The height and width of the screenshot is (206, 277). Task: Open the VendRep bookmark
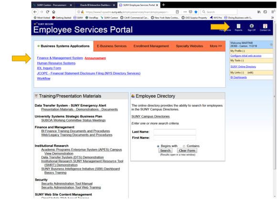pyautogui.click(x=92, y=18)
